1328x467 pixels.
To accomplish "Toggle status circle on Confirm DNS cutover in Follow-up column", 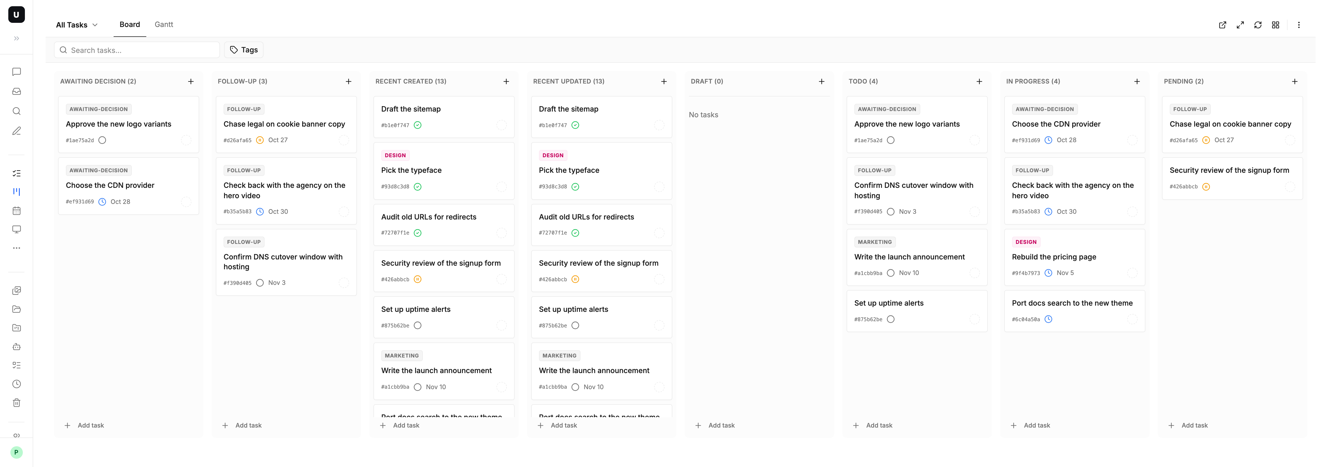I will pos(260,283).
